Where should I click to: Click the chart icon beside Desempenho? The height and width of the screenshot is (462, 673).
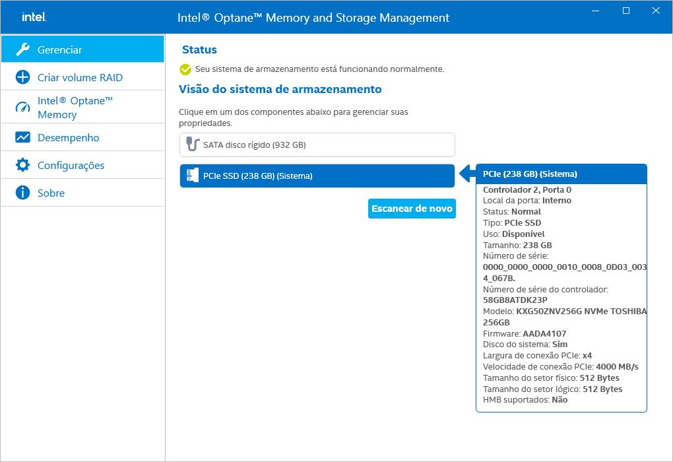point(22,137)
